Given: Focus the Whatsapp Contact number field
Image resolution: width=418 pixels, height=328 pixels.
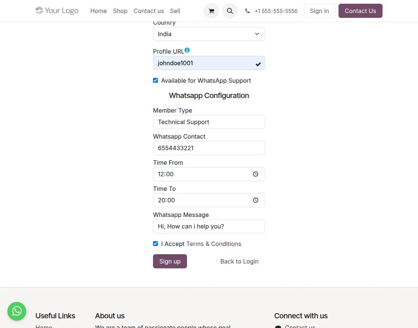Looking at the screenshot, I should 209,148.
